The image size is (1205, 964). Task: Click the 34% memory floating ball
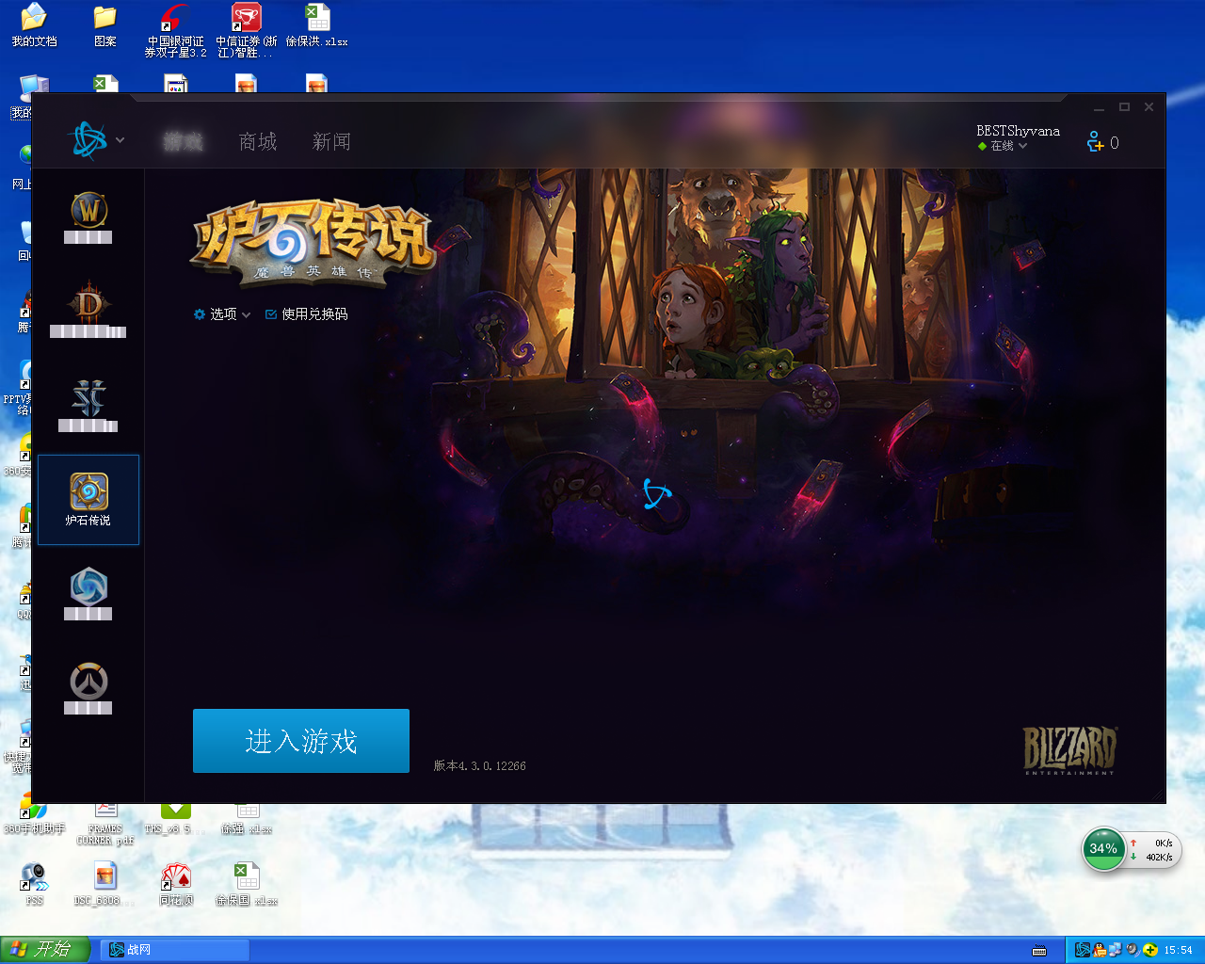[x=1103, y=849]
